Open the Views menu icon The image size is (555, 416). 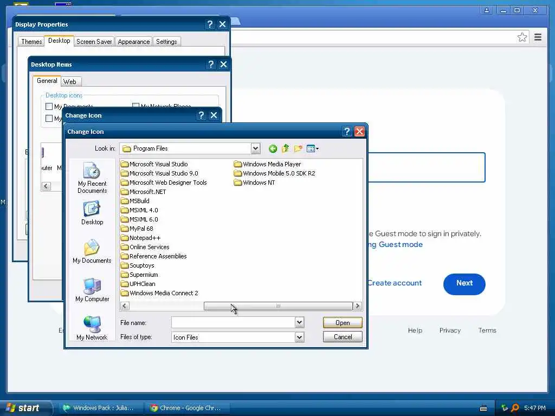tap(313, 148)
